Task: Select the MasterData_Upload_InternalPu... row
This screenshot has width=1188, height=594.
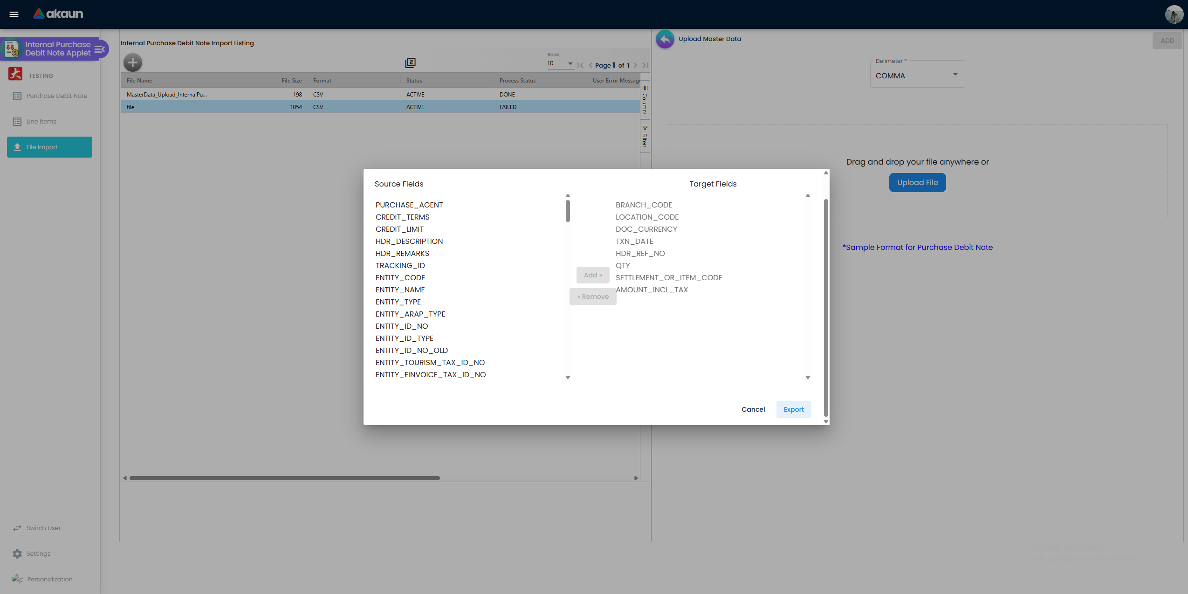Action: (380, 94)
